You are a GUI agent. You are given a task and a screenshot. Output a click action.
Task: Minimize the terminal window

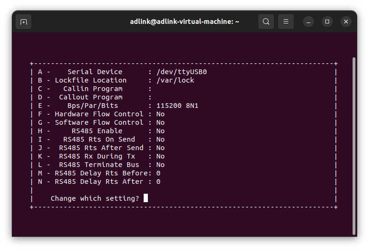308,22
